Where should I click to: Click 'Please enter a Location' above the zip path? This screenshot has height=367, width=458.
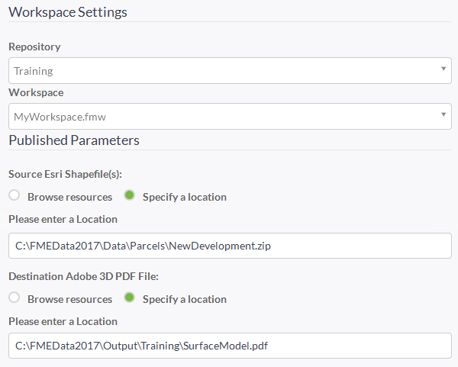pyautogui.click(x=63, y=219)
